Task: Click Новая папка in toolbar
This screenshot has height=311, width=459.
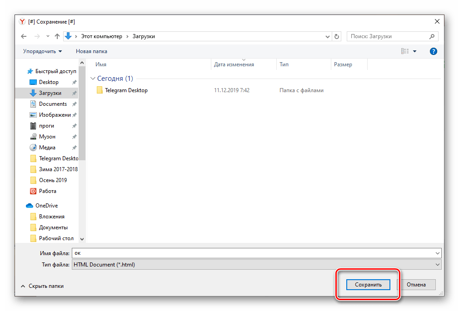Action: click(x=91, y=51)
